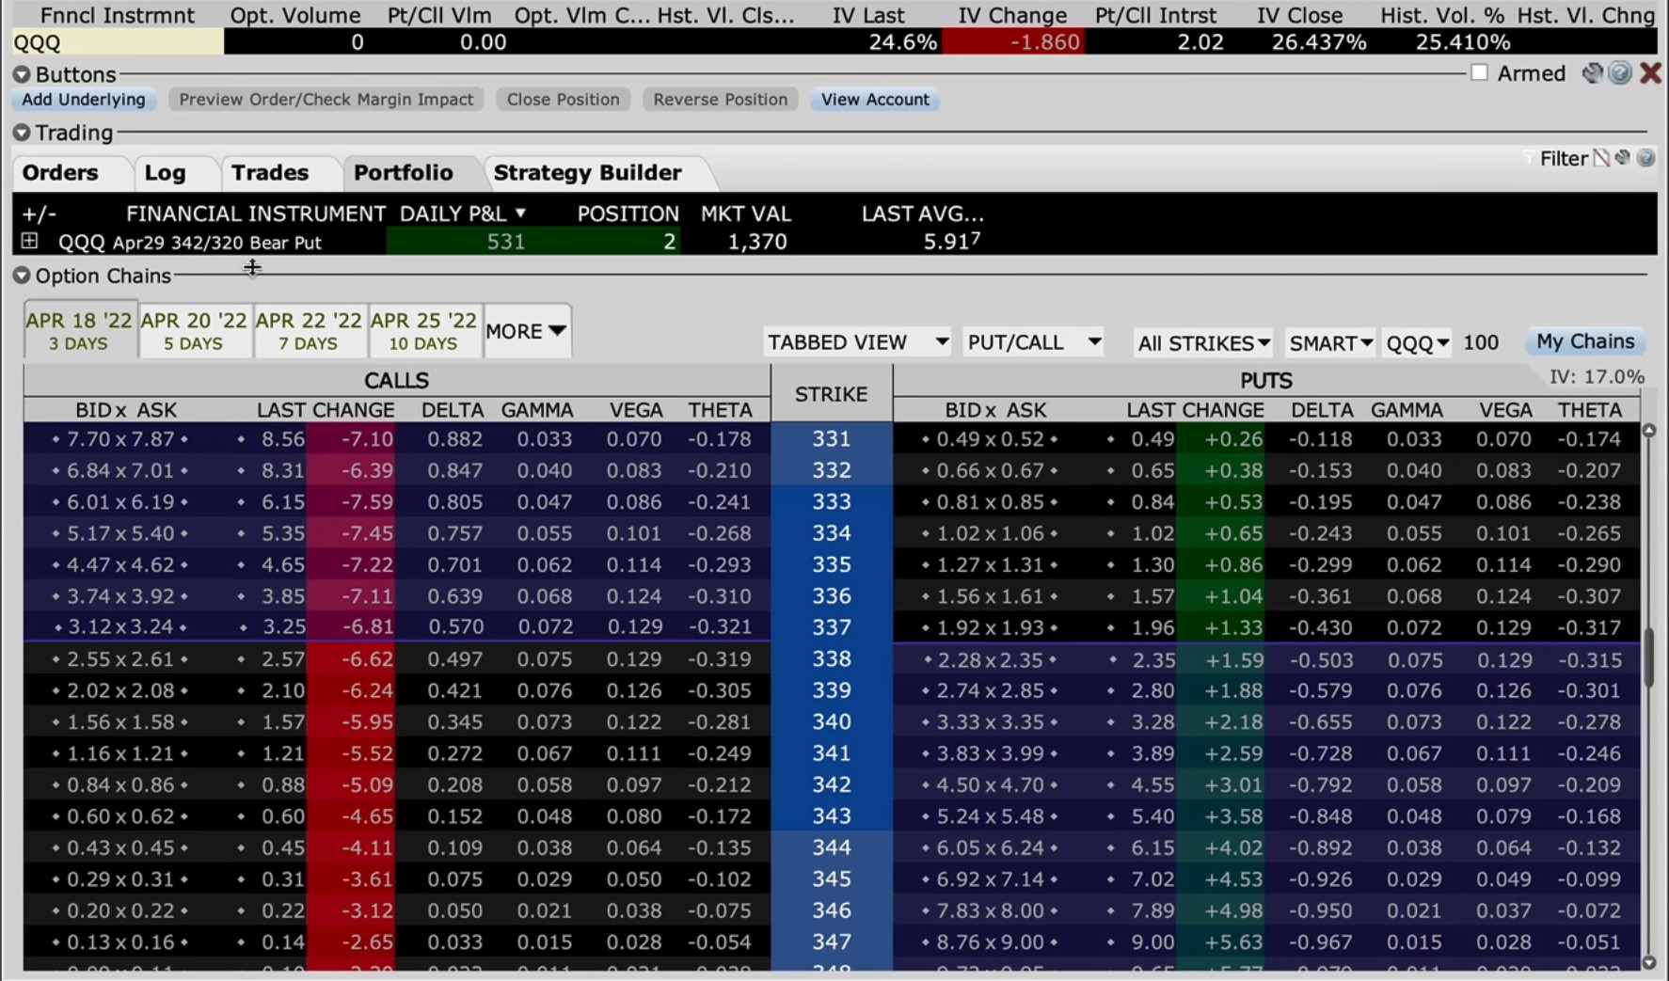Click QQQ symbol cell in top row
Image resolution: width=1669 pixels, height=981 pixels.
119,42
